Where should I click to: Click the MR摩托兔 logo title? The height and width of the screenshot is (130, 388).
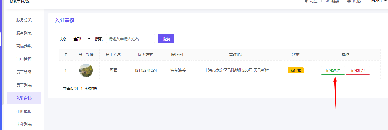pyautogui.click(x=20, y=2)
